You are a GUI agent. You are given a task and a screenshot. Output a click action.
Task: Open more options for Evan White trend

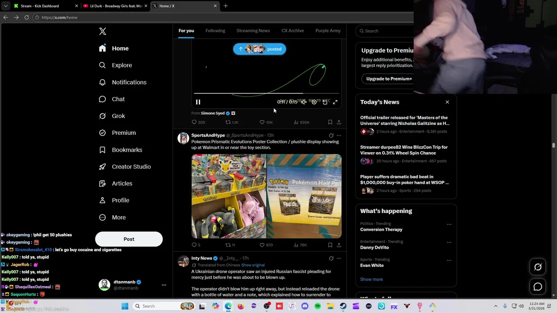pyautogui.click(x=449, y=260)
